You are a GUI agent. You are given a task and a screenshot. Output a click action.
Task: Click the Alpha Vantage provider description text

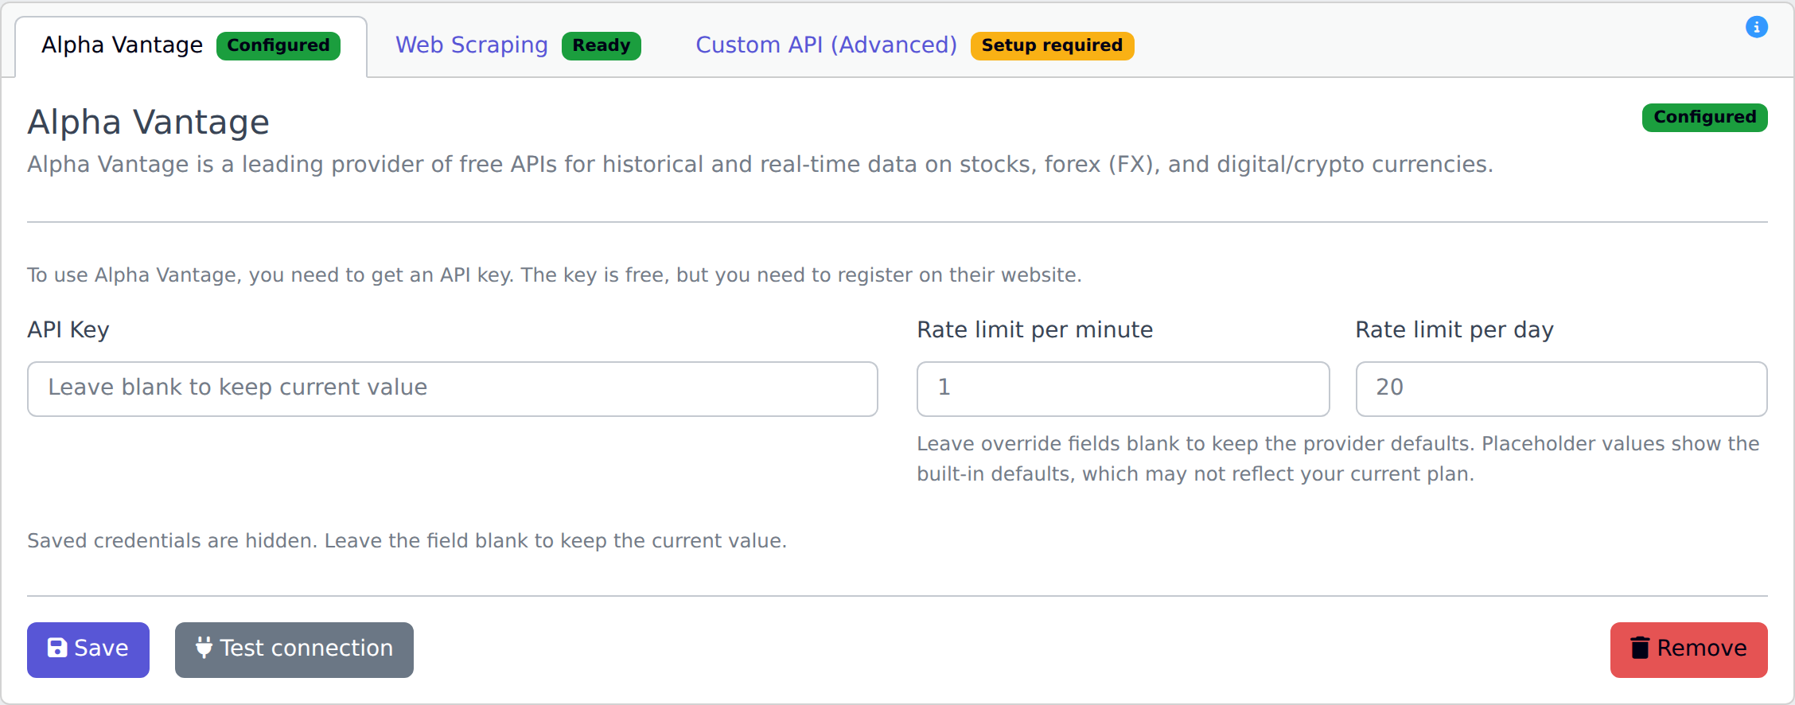point(760,165)
